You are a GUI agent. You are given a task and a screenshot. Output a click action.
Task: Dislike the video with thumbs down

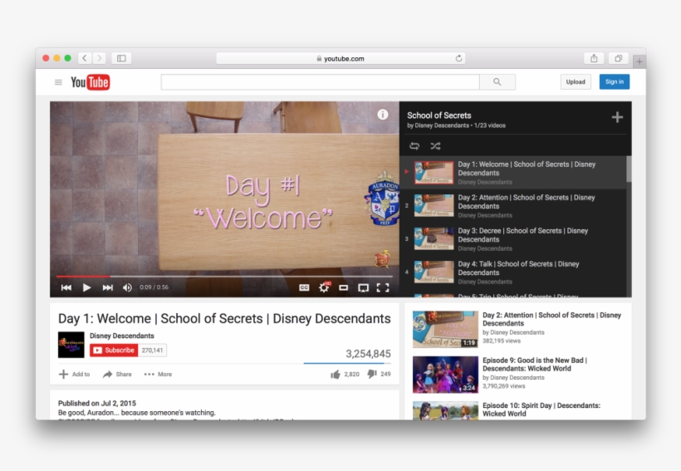[371, 375]
